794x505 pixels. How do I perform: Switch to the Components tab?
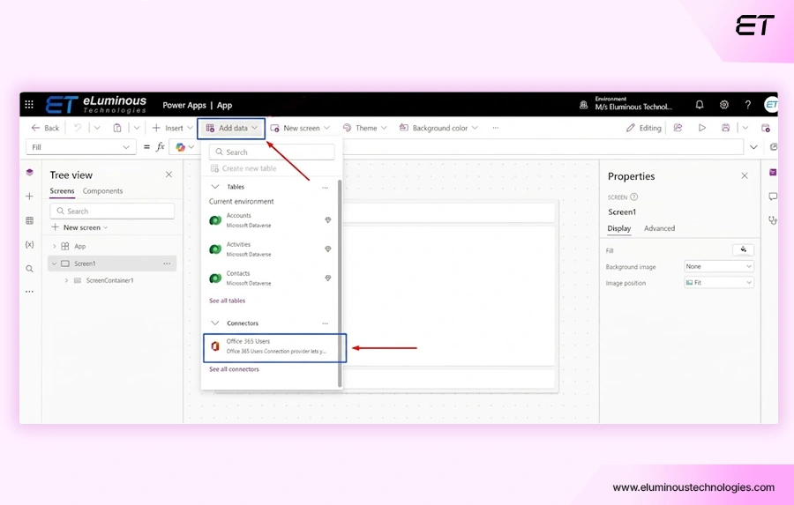coord(102,190)
